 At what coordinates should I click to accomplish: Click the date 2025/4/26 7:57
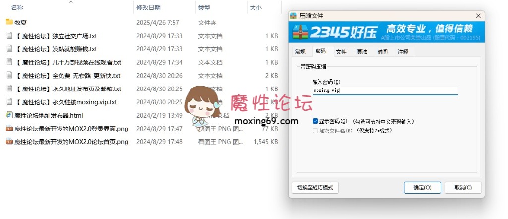point(157,23)
